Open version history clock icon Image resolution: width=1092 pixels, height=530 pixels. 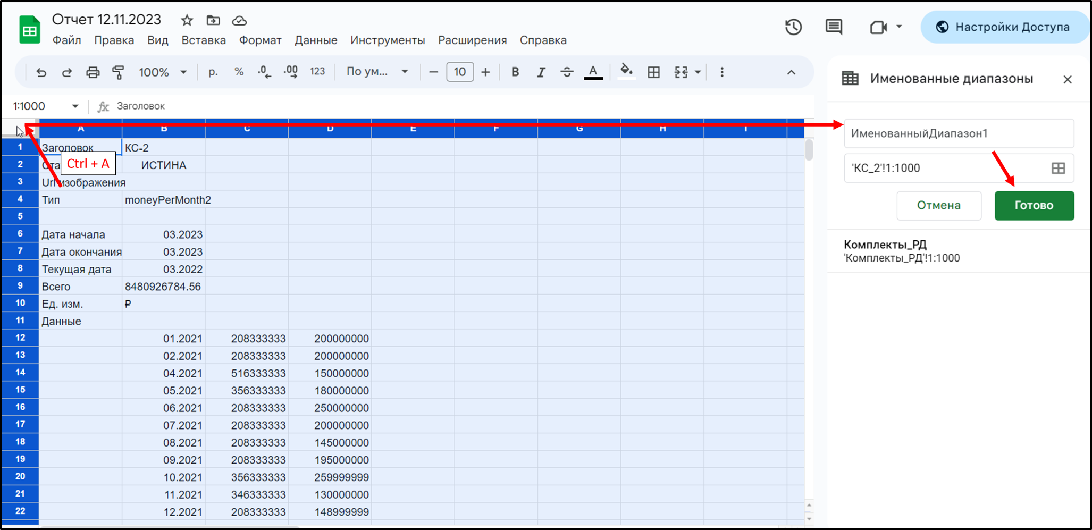click(793, 27)
